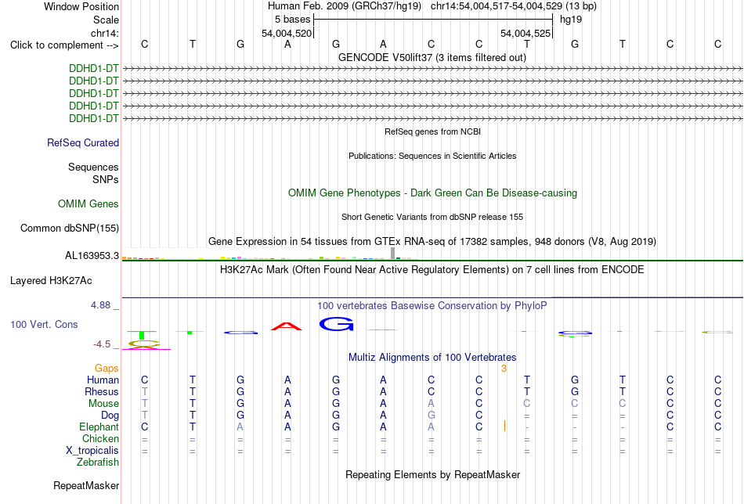
Task: Select the Dog species label
Action: (110, 416)
